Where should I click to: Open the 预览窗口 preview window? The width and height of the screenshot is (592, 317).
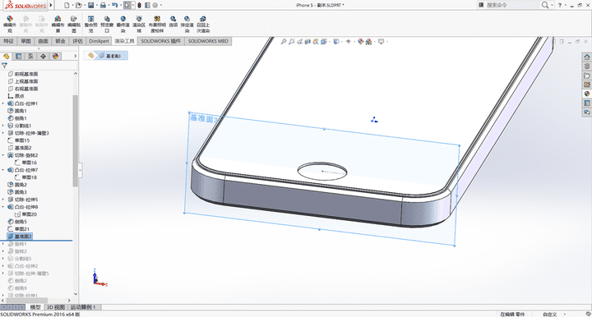[x=107, y=24]
